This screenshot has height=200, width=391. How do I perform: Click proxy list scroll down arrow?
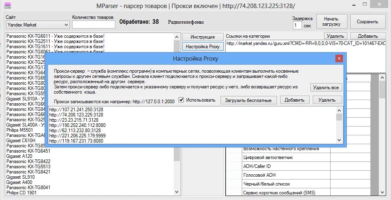[x=339, y=141]
